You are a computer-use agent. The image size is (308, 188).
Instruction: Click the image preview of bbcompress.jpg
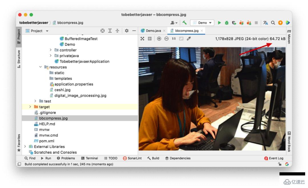point(212,99)
